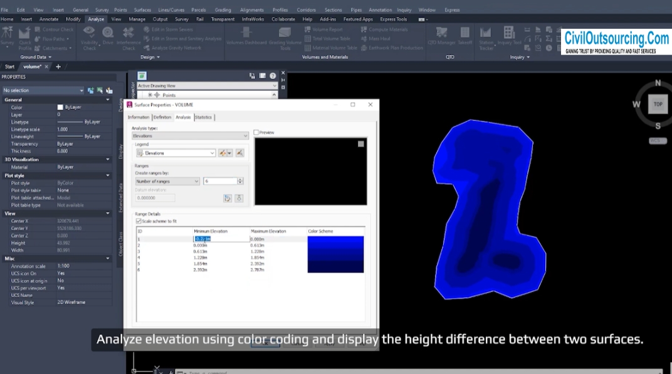The height and width of the screenshot is (374, 672).
Task: Open the Surfaces menu
Action: click(x=142, y=10)
